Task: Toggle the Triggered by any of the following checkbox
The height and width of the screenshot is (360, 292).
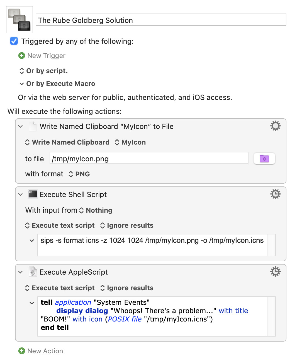Action: [x=14, y=41]
